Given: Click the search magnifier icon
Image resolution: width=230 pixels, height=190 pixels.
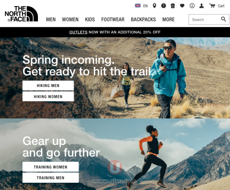Looking at the screenshot, I should [x=223, y=19].
